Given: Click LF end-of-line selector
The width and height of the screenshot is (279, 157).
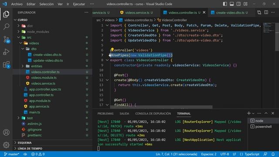Looking at the screenshot, I should pyautogui.click(x=235, y=154).
